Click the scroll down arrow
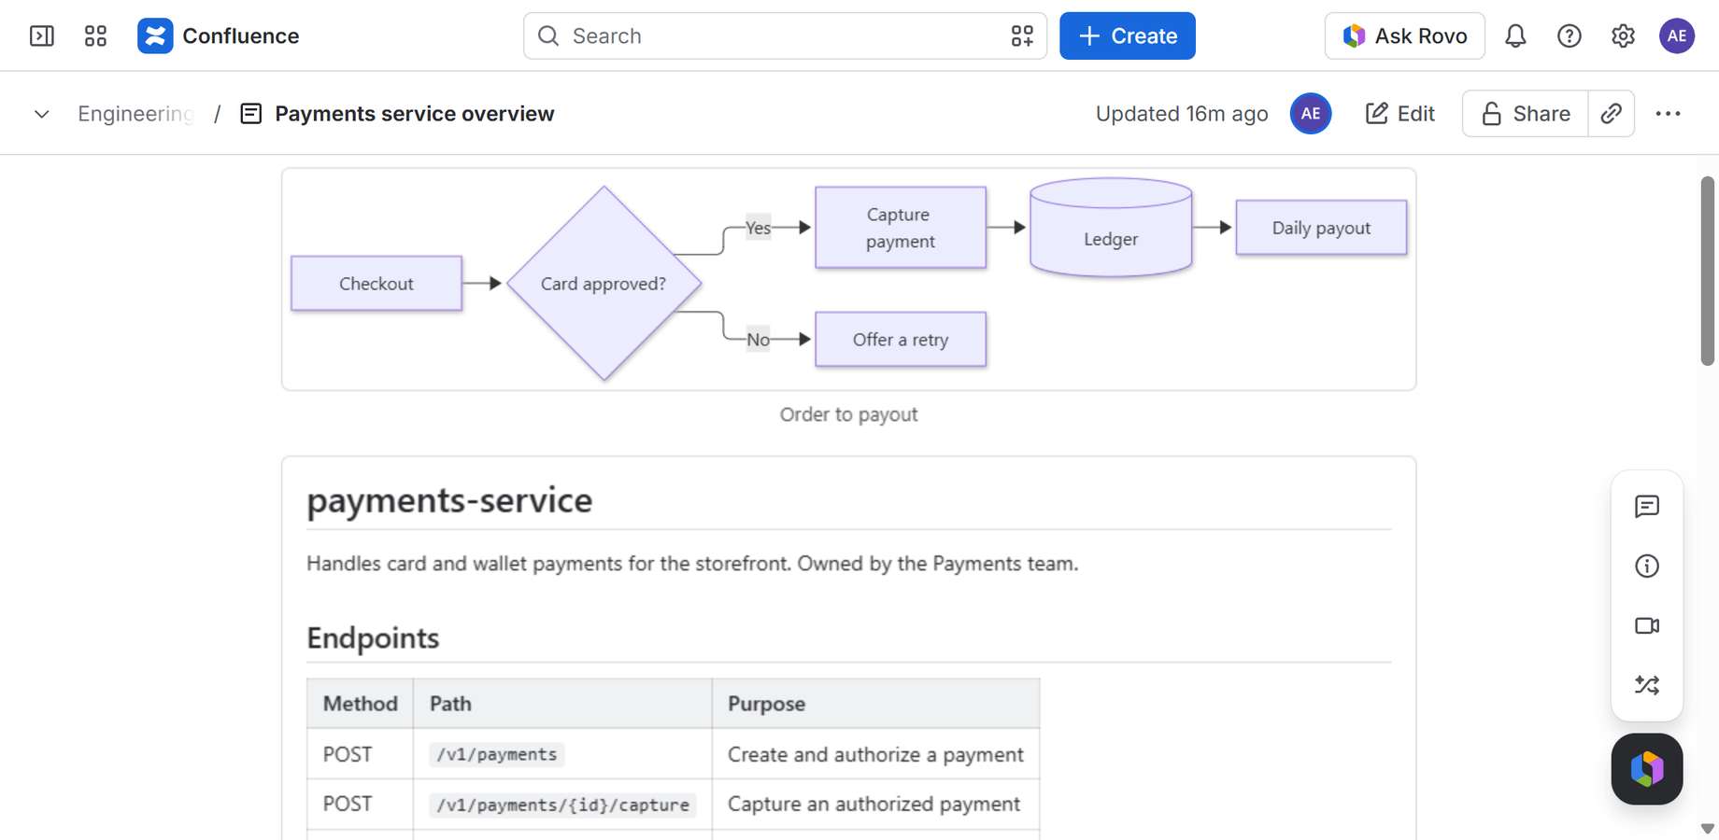Image resolution: width=1719 pixels, height=840 pixels. point(1708,829)
